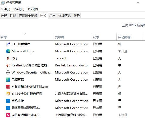The width and height of the screenshot is (145, 127).
Task: Select the 火绒安全软件 orange shield icon
Action: tap(8, 94)
